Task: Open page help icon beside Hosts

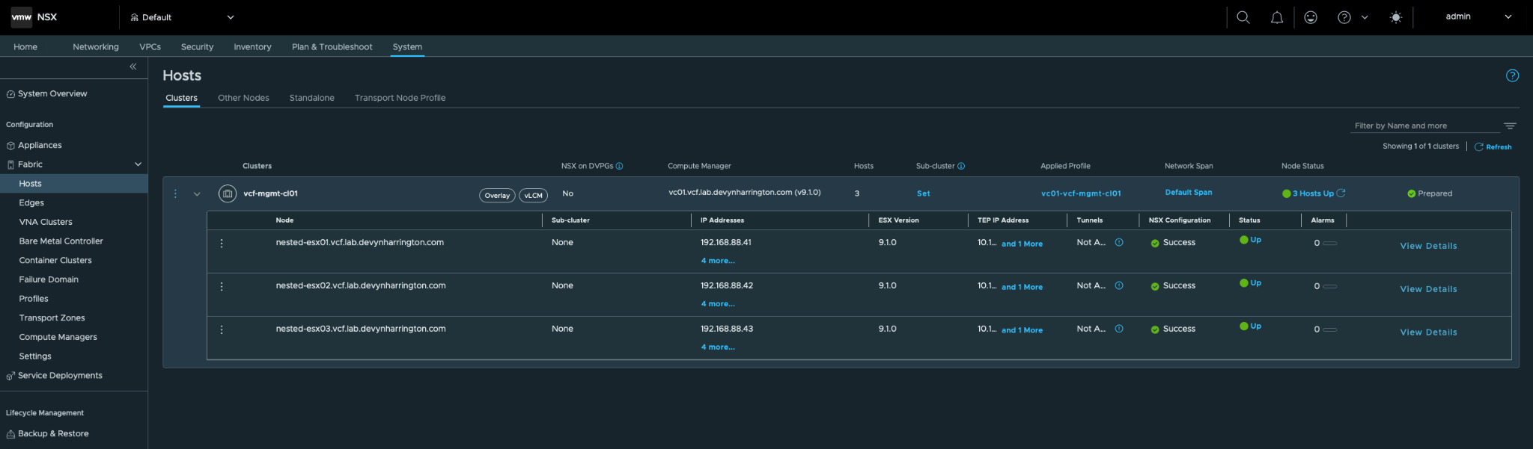Action: (x=1512, y=75)
